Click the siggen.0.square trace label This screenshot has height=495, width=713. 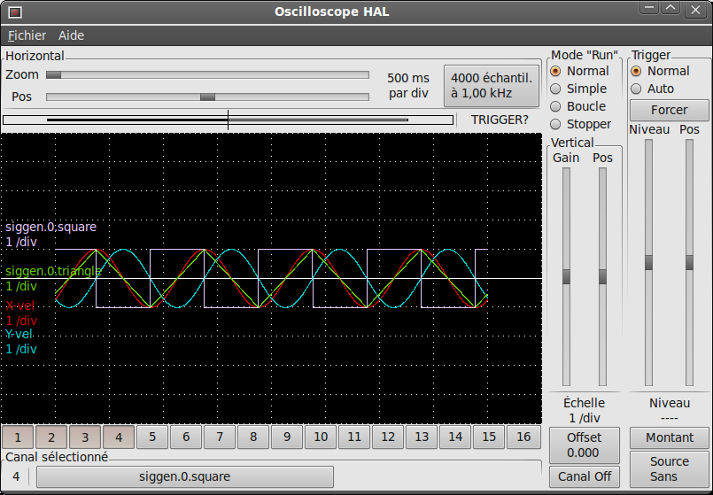[51, 227]
